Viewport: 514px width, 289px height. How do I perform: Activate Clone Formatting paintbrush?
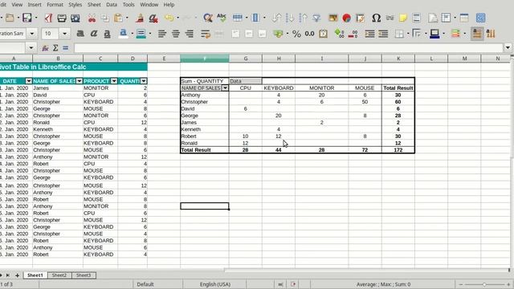coord(140,18)
